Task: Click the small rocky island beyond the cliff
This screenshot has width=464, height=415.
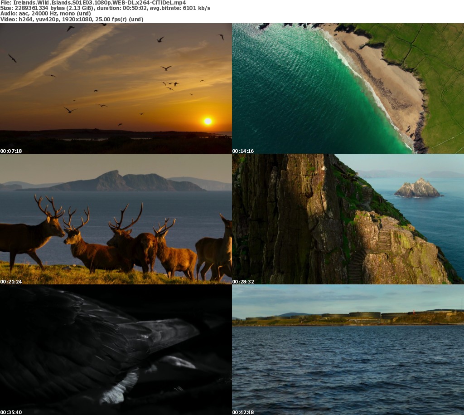Action: 418,188
